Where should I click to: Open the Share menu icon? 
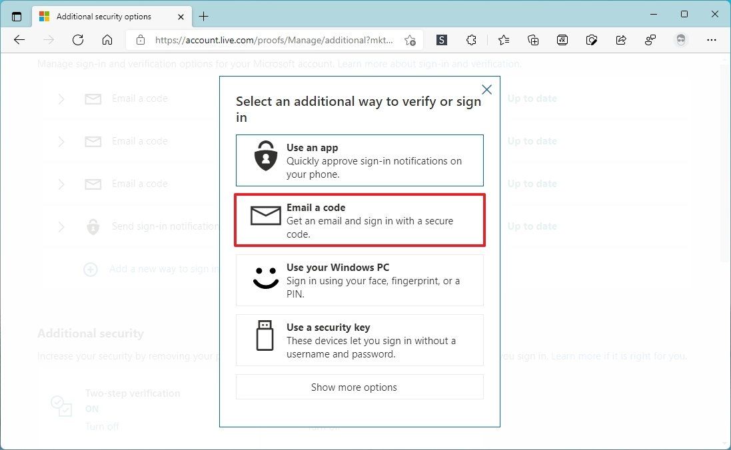pyautogui.click(x=621, y=40)
